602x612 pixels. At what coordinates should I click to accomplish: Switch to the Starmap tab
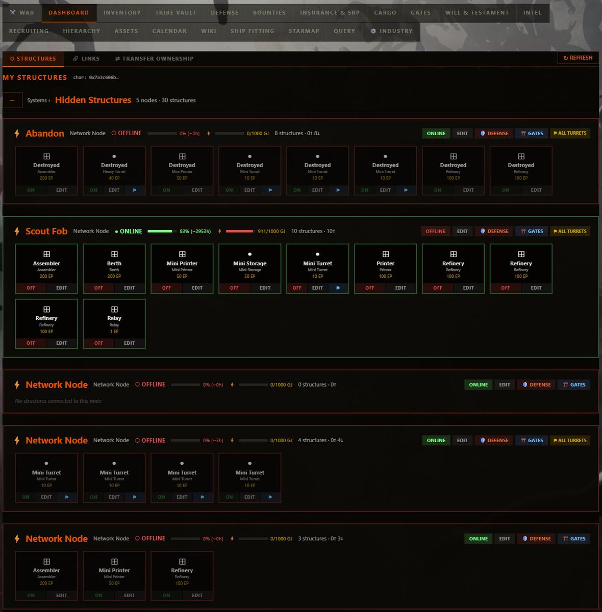coord(304,31)
